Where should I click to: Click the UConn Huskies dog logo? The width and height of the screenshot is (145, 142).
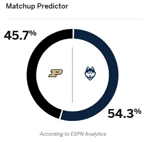(x=90, y=73)
